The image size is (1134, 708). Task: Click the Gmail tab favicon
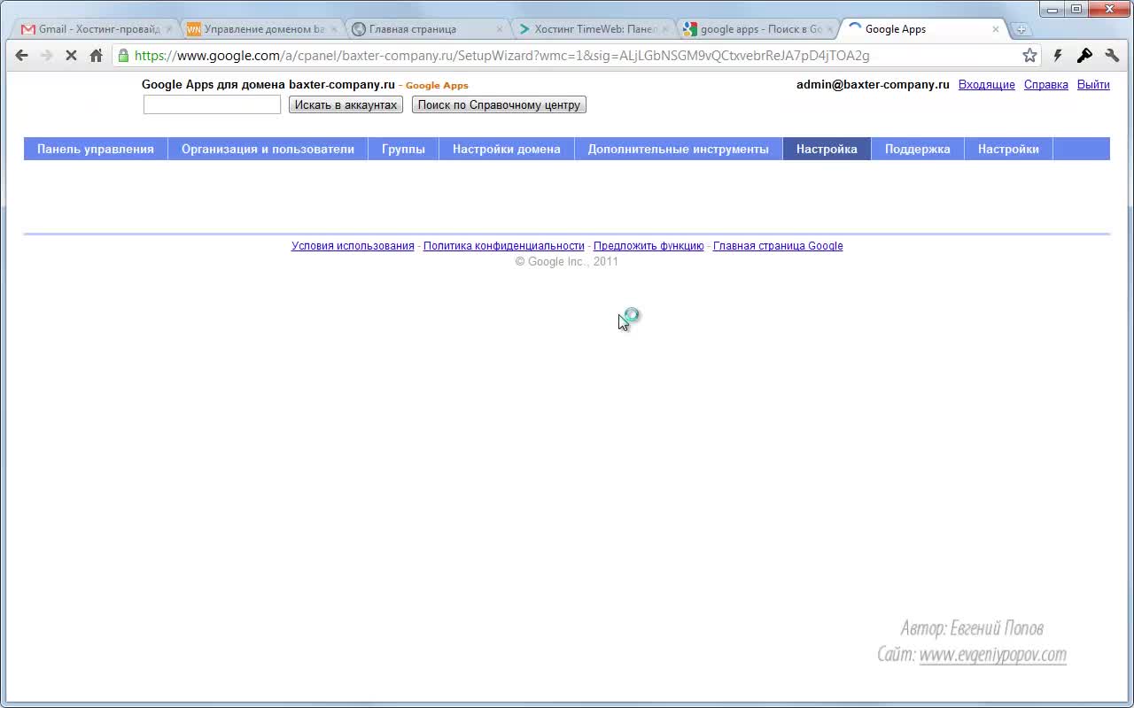coord(28,29)
